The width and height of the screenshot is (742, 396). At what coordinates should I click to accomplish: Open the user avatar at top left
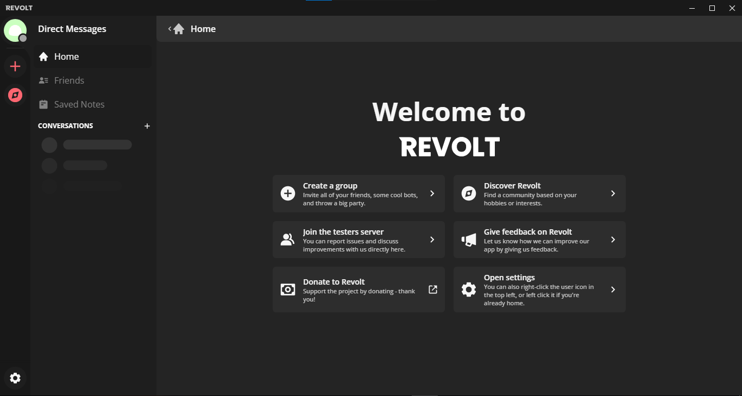tap(15, 30)
